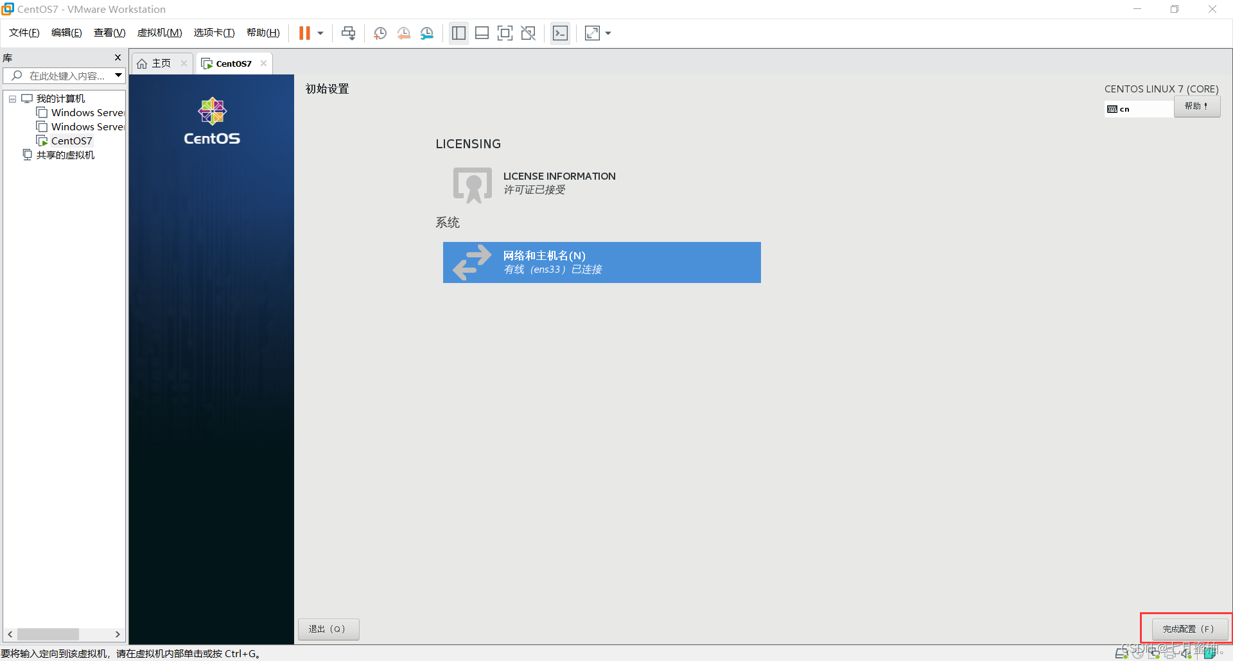Open the snapshot manager icon

tap(427, 33)
